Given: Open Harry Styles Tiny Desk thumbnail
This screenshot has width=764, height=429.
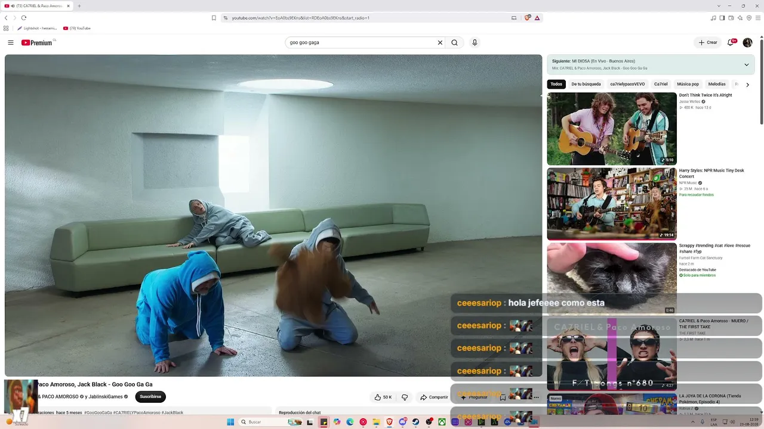Looking at the screenshot, I should pyautogui.click(x=612, y=204).
